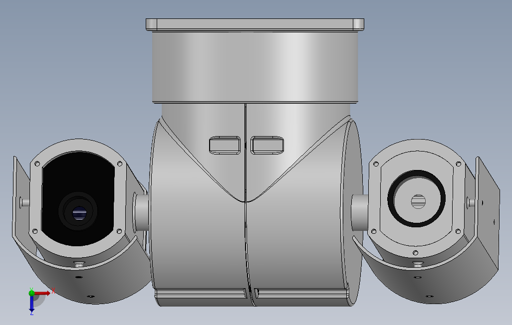Select the left pivot shaft joining housing and camera
Screen dimensions: 512x325
(x=141, y=212)
